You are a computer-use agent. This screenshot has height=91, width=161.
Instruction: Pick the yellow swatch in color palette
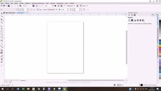160,45
